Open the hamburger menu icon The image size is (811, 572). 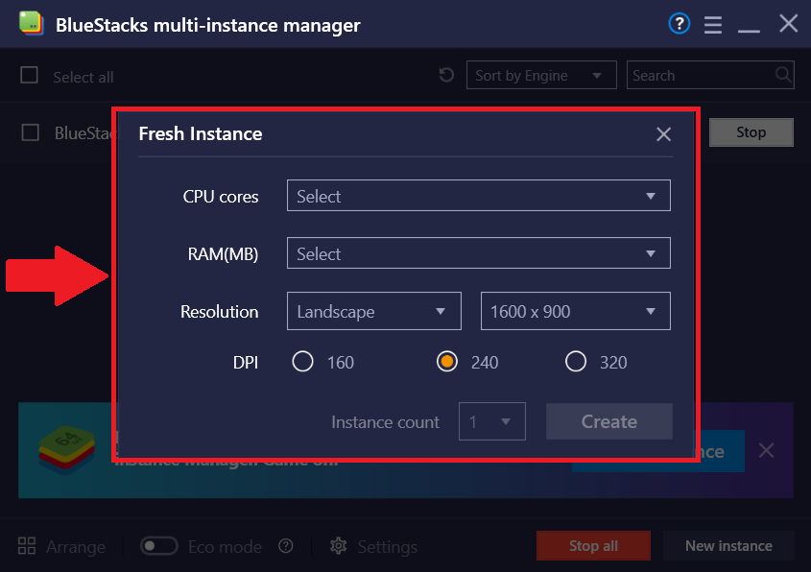[713, 24]
